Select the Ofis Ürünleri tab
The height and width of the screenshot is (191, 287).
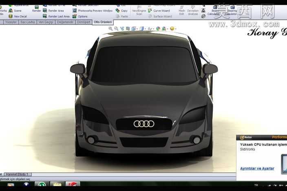click(x=103, y=22)
